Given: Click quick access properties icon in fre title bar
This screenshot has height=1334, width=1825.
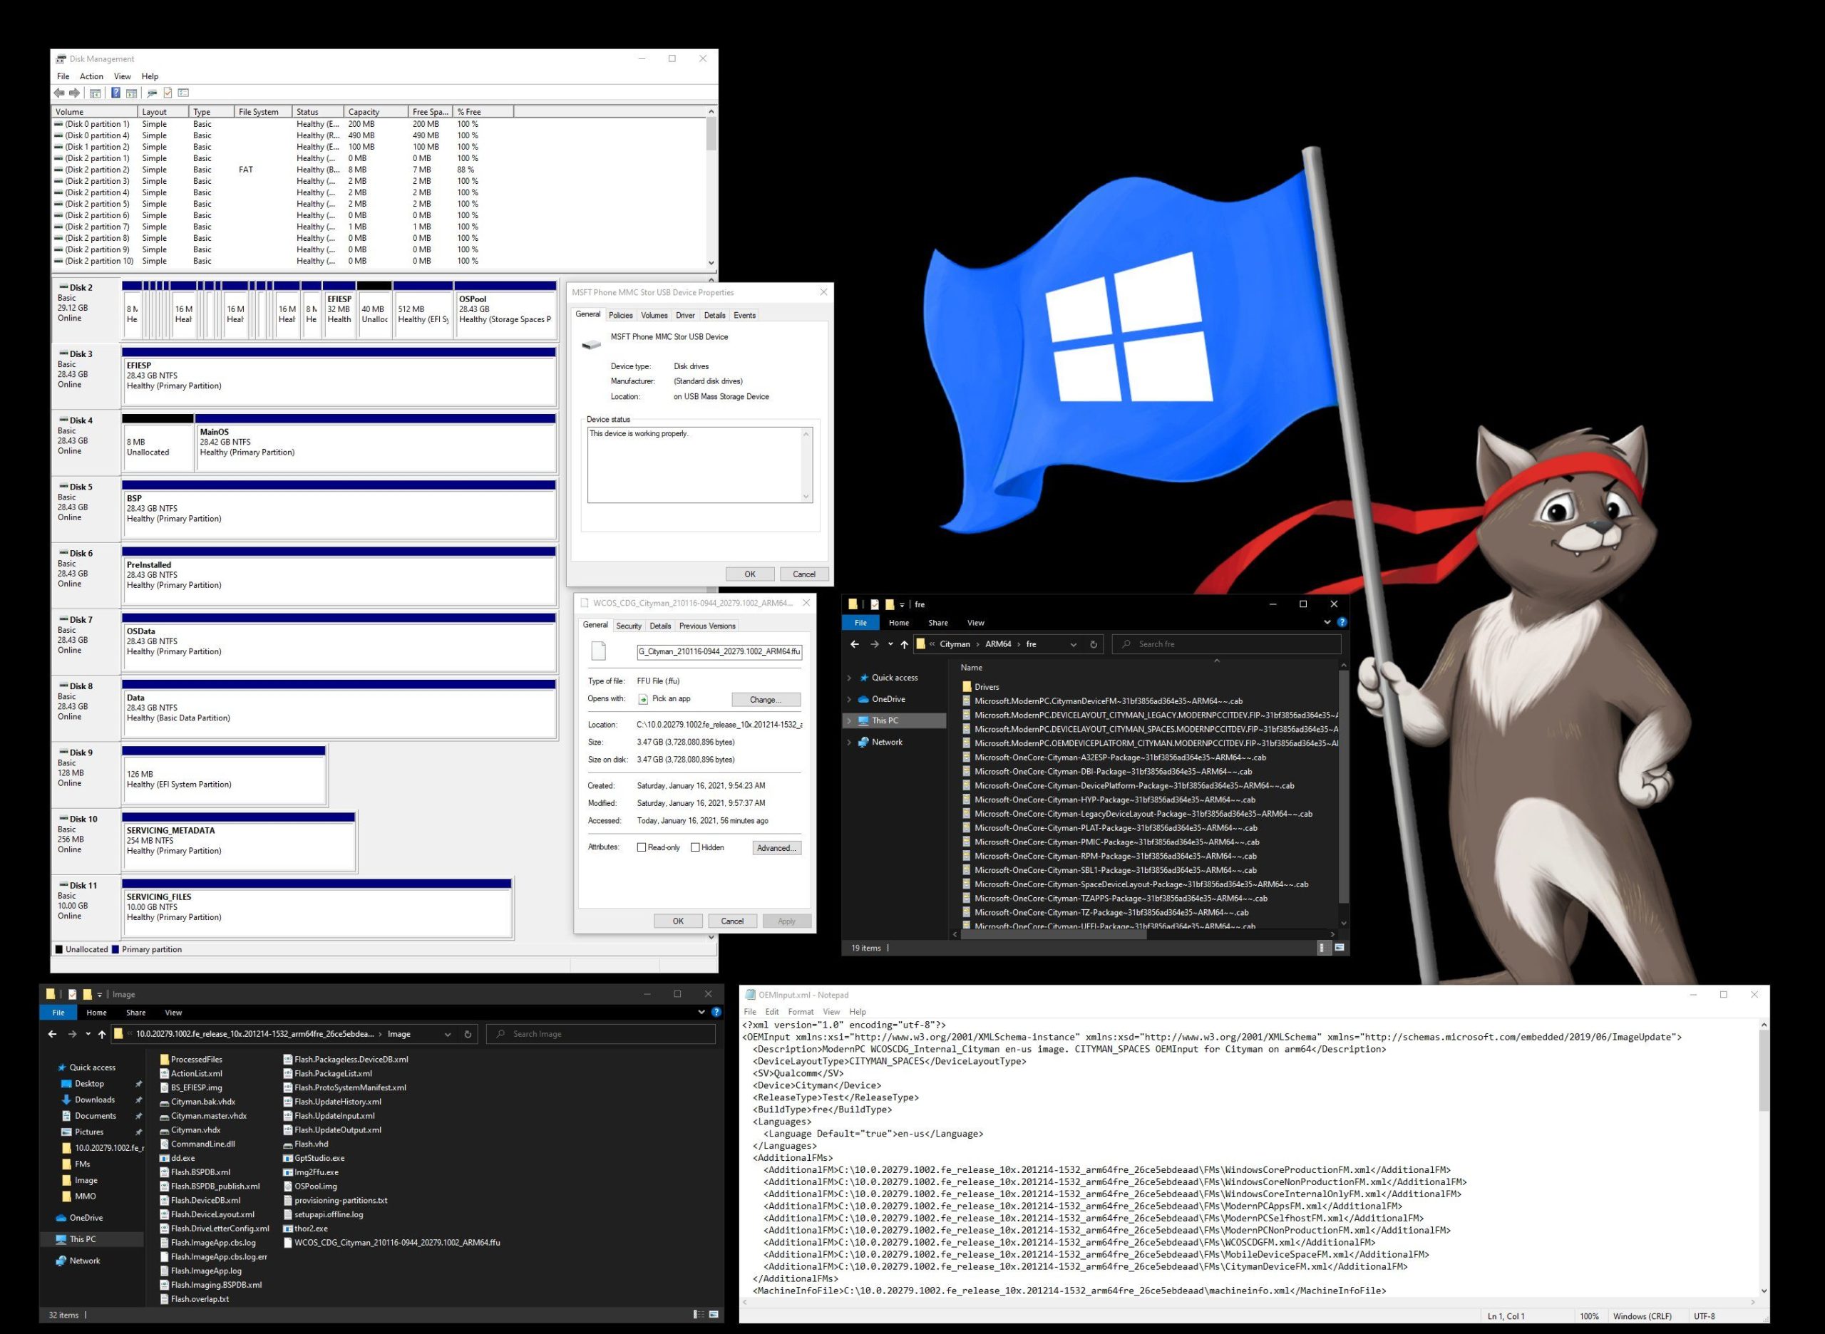Looking at the screenshot, I should pos(874,604).
